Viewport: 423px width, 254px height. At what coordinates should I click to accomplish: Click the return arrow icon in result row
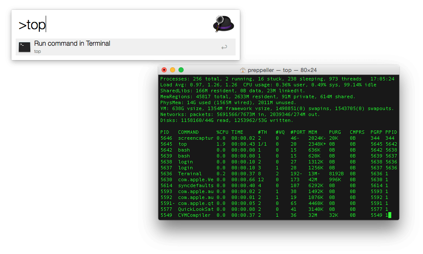(224, 47)
